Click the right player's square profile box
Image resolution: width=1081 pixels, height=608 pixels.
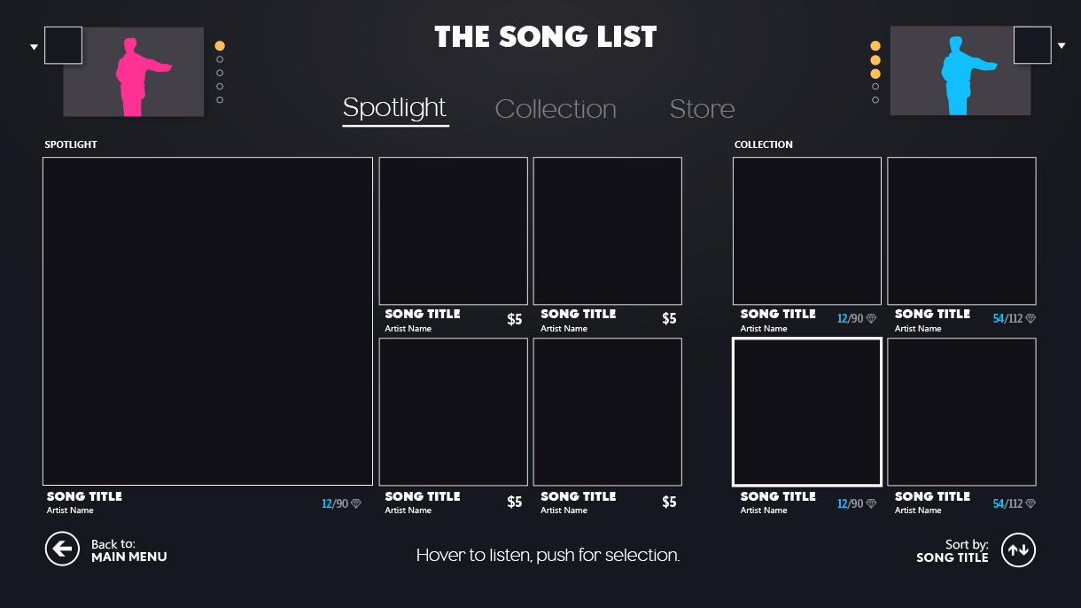tap(1032, 45)
